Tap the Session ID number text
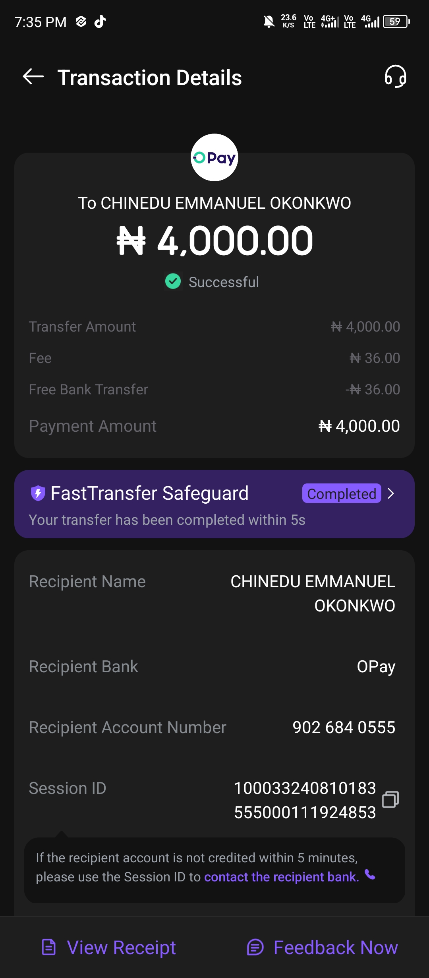The image size is (429, 978). pyautogui.click(x=305, y=800)
